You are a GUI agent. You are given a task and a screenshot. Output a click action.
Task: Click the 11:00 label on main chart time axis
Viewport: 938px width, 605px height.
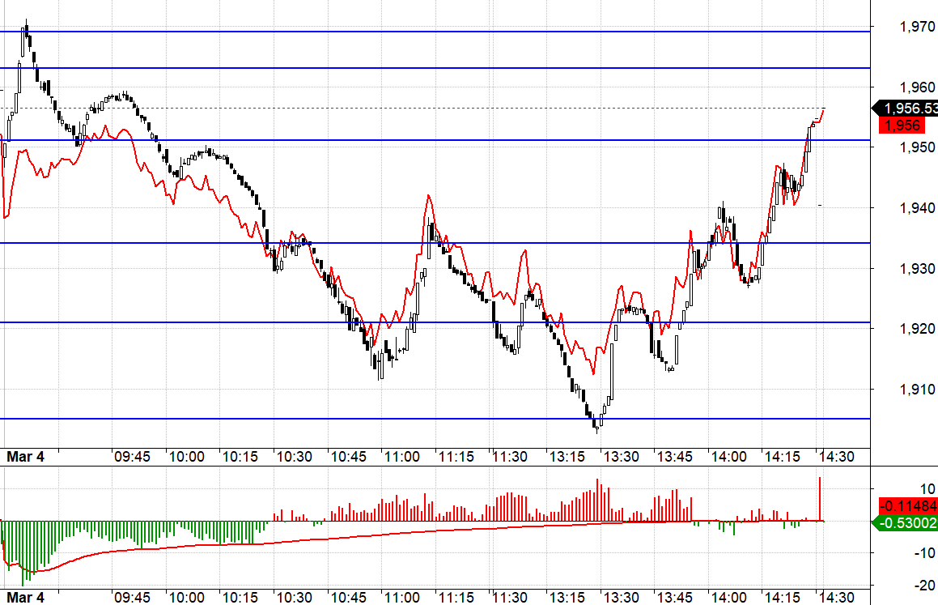click(x=402, y=457)
